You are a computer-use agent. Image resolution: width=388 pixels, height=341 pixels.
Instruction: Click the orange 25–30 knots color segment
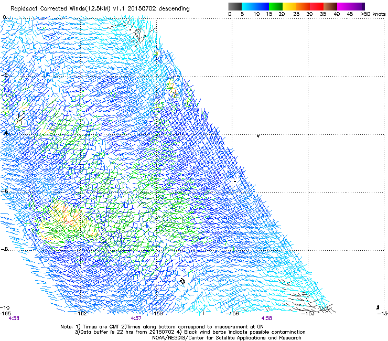303,6
